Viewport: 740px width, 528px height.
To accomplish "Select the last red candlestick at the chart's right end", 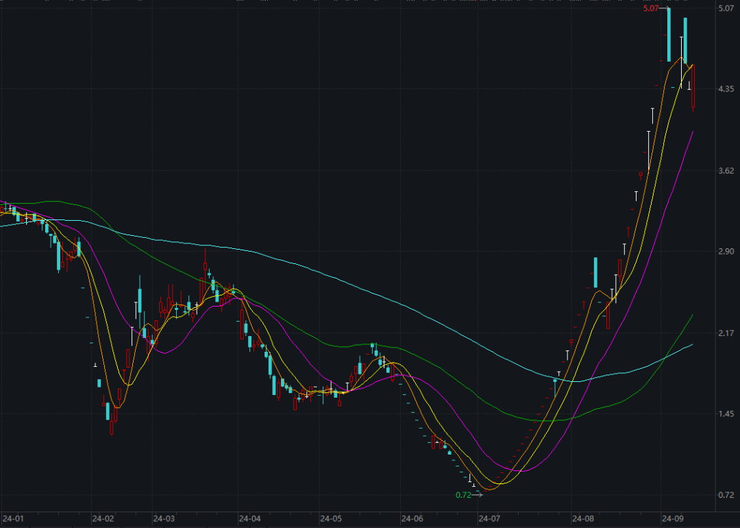I will click(x=693, y=88).
